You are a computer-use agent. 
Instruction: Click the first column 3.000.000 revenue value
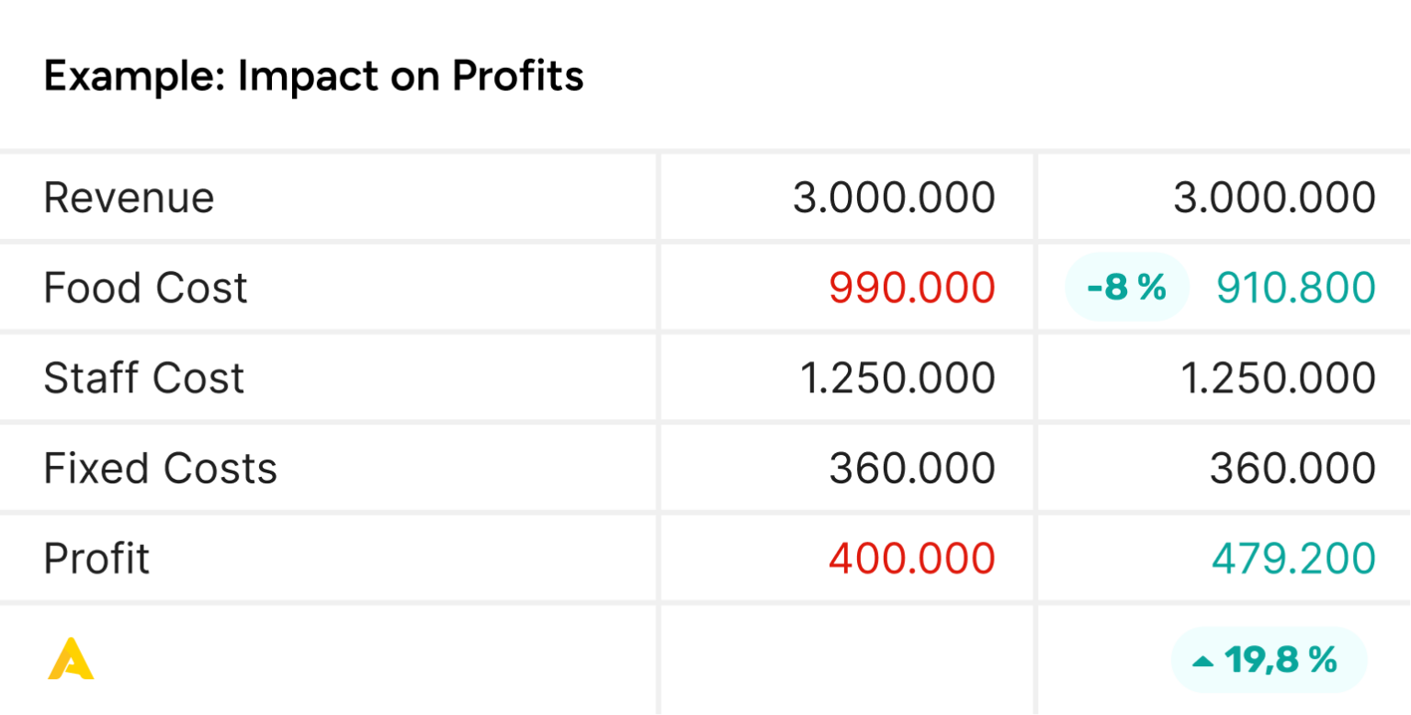(894, 198)
